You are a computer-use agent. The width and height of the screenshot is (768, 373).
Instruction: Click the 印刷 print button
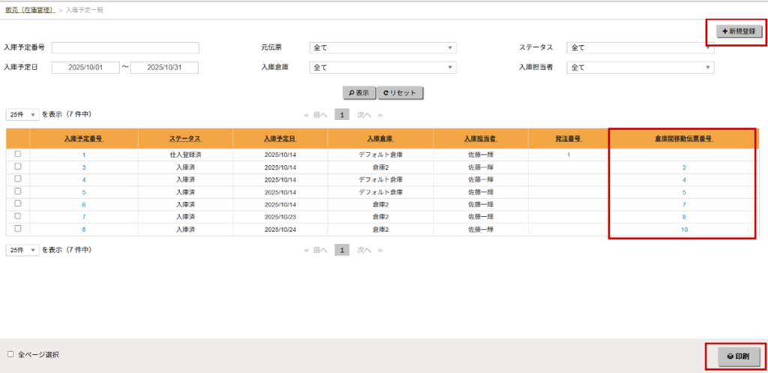click(x=738, y=357)
